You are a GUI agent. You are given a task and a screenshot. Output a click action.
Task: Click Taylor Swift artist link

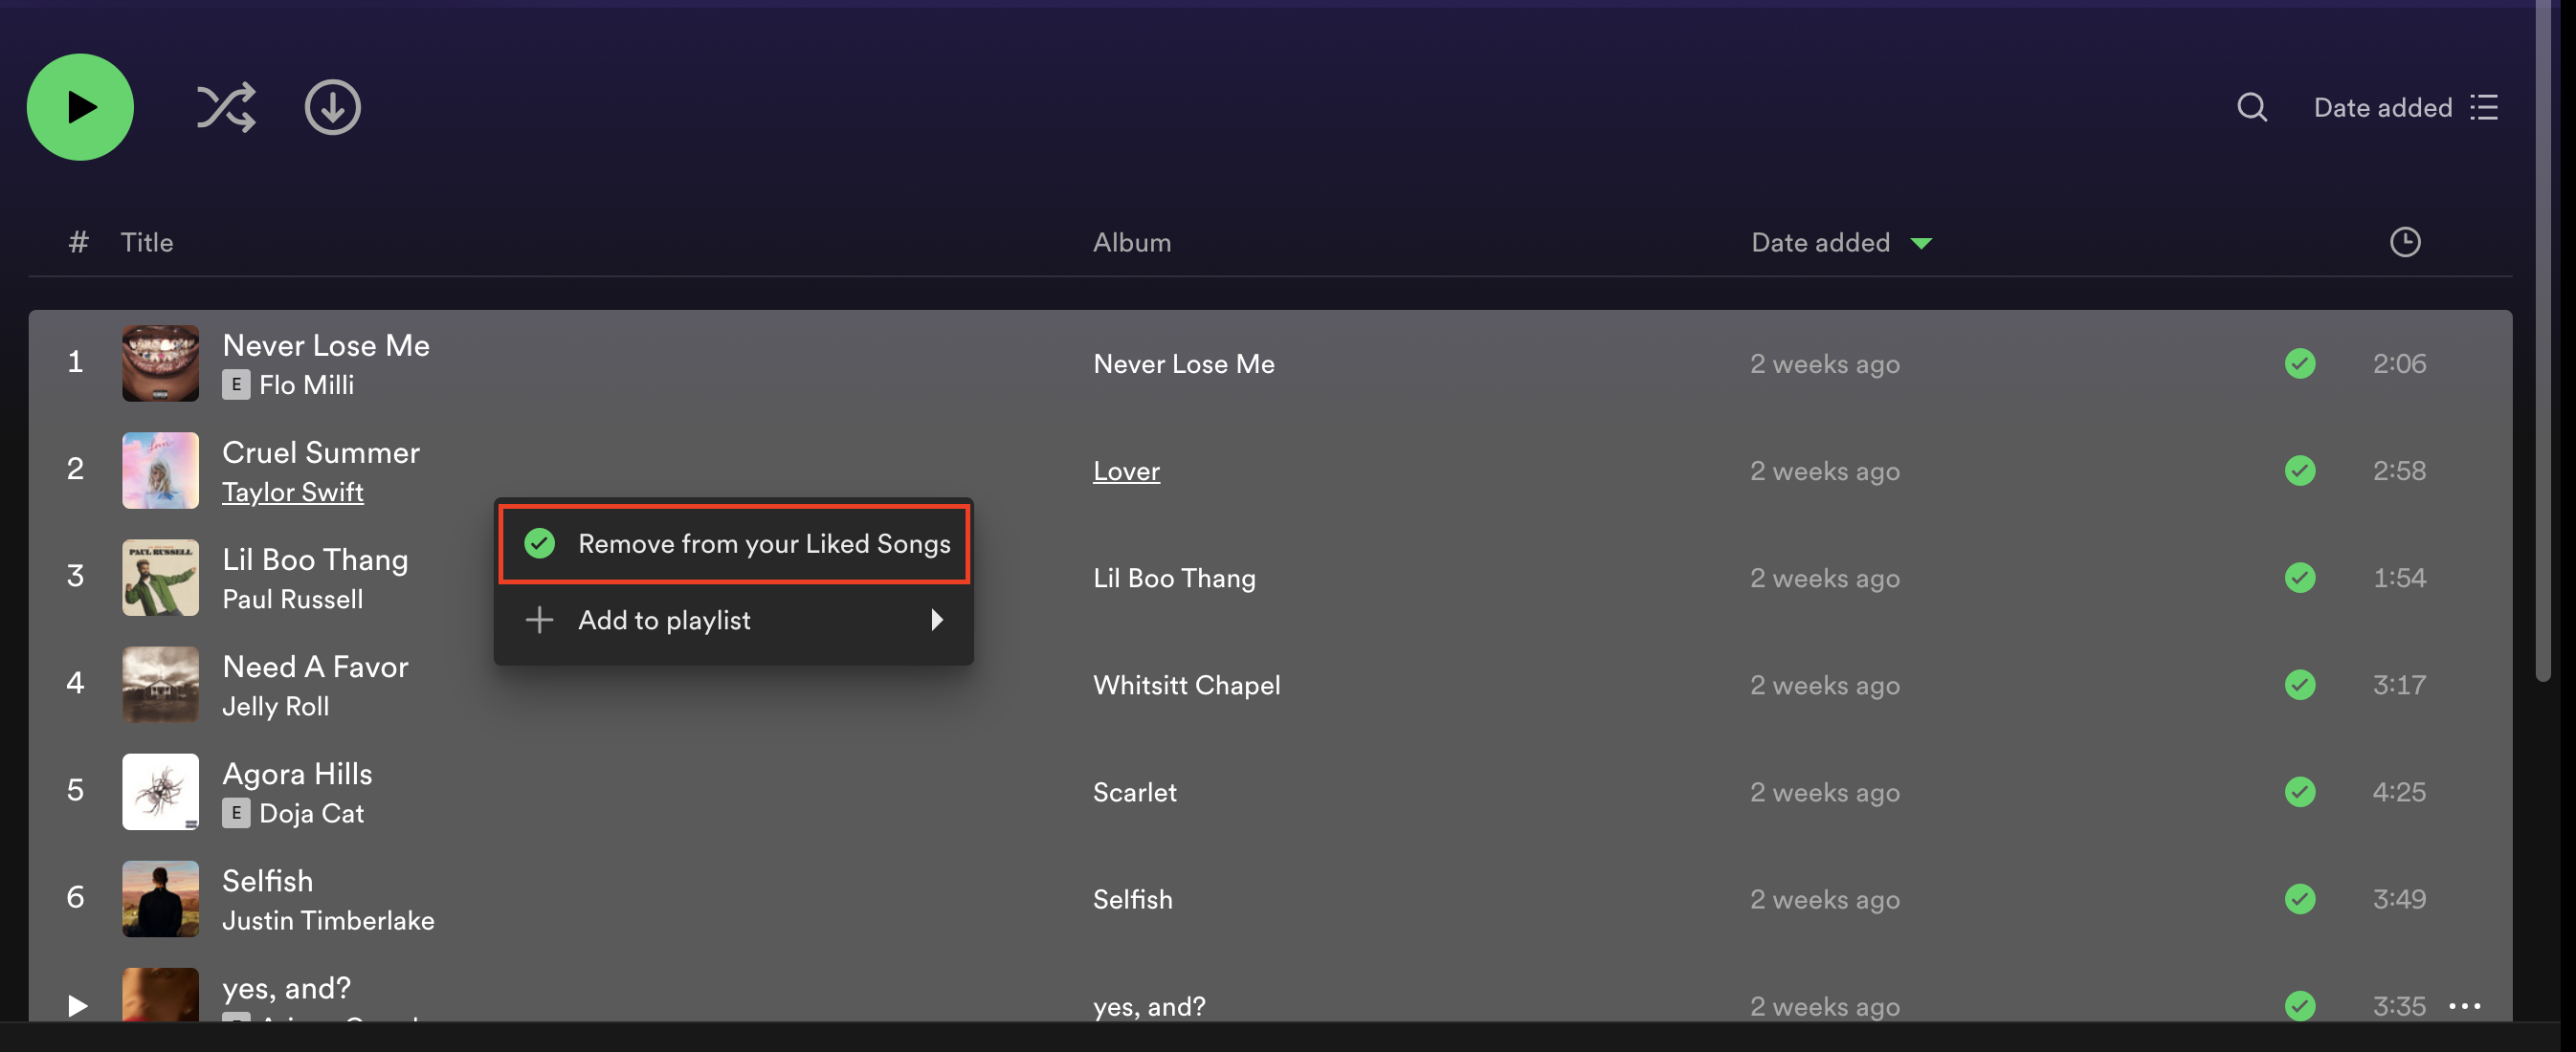pyautogui.click(x=293, y=491)
